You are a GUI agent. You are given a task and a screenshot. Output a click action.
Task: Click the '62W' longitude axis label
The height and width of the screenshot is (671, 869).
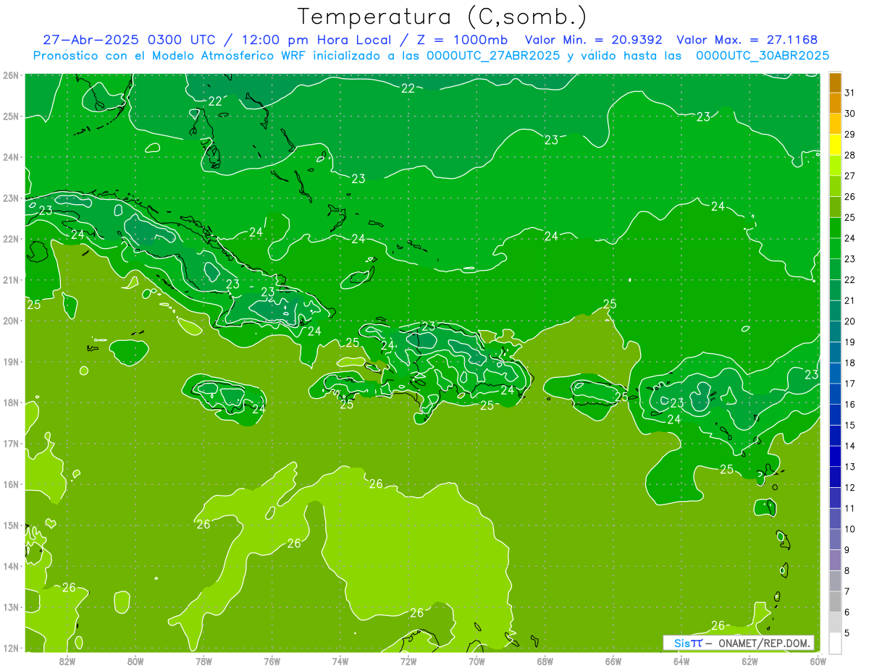(750, 661)
